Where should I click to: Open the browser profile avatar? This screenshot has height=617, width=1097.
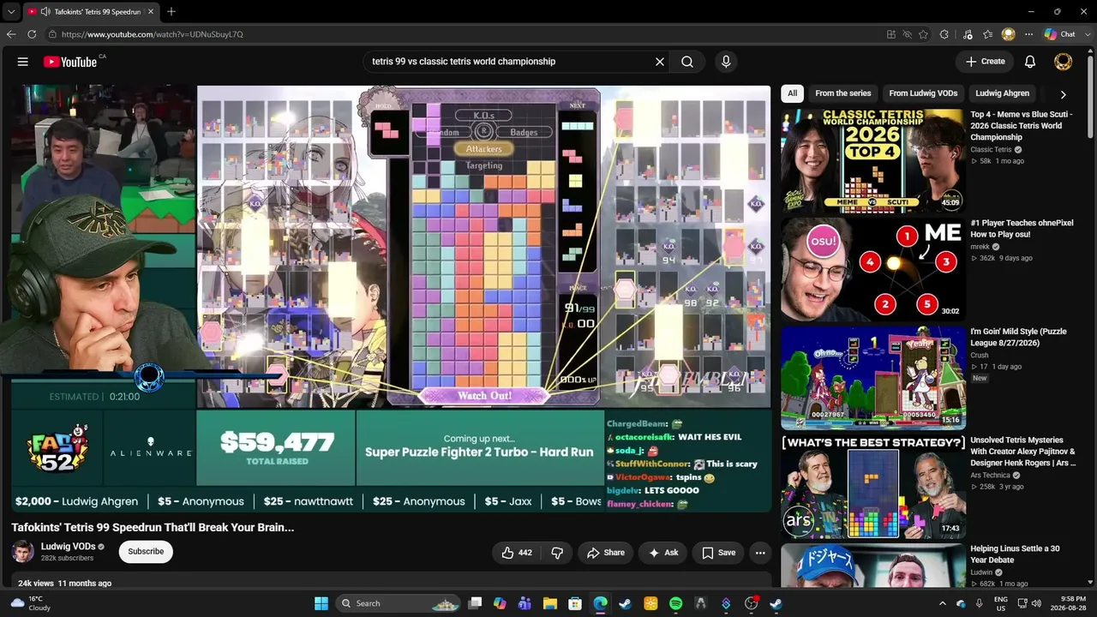tap(1009, 34)
